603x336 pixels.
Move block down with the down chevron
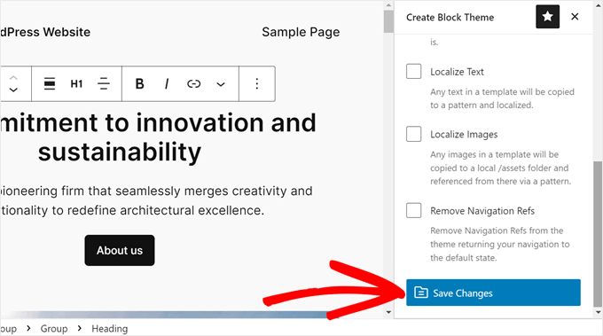13,90
